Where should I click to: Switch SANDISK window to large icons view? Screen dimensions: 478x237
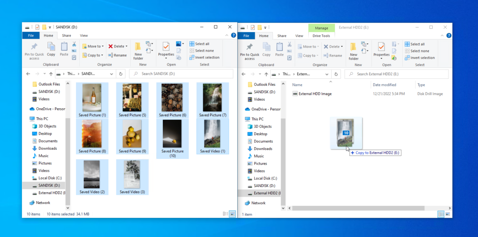(x=232, y=214)
